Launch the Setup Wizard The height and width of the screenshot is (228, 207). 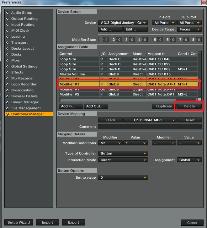(x=19, y=222)
